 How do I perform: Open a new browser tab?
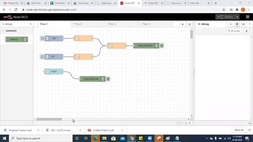[215, 3]
